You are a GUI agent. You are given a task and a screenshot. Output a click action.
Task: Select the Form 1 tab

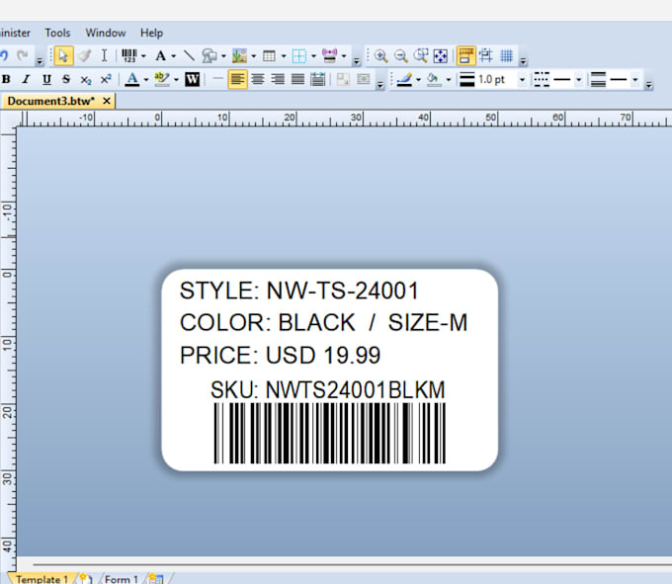(x=122, y=579)
